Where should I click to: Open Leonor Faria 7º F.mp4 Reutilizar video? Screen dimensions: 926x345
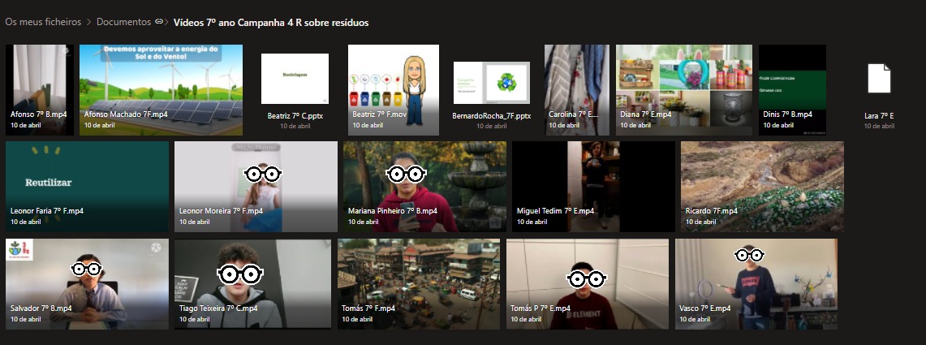click(87, 187)
